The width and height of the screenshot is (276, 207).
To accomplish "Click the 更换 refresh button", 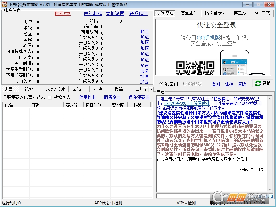I will [x=263, y=83].
